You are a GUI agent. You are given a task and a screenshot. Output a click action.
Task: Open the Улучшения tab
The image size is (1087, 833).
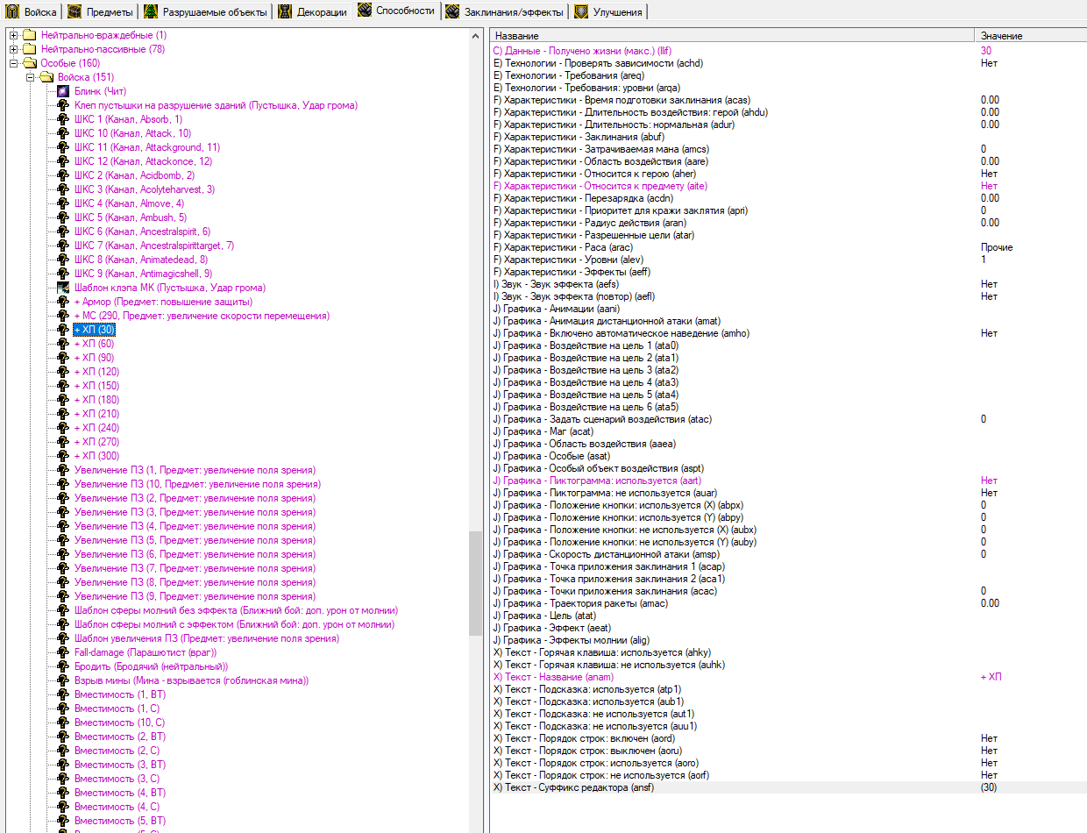pos(609,11)
